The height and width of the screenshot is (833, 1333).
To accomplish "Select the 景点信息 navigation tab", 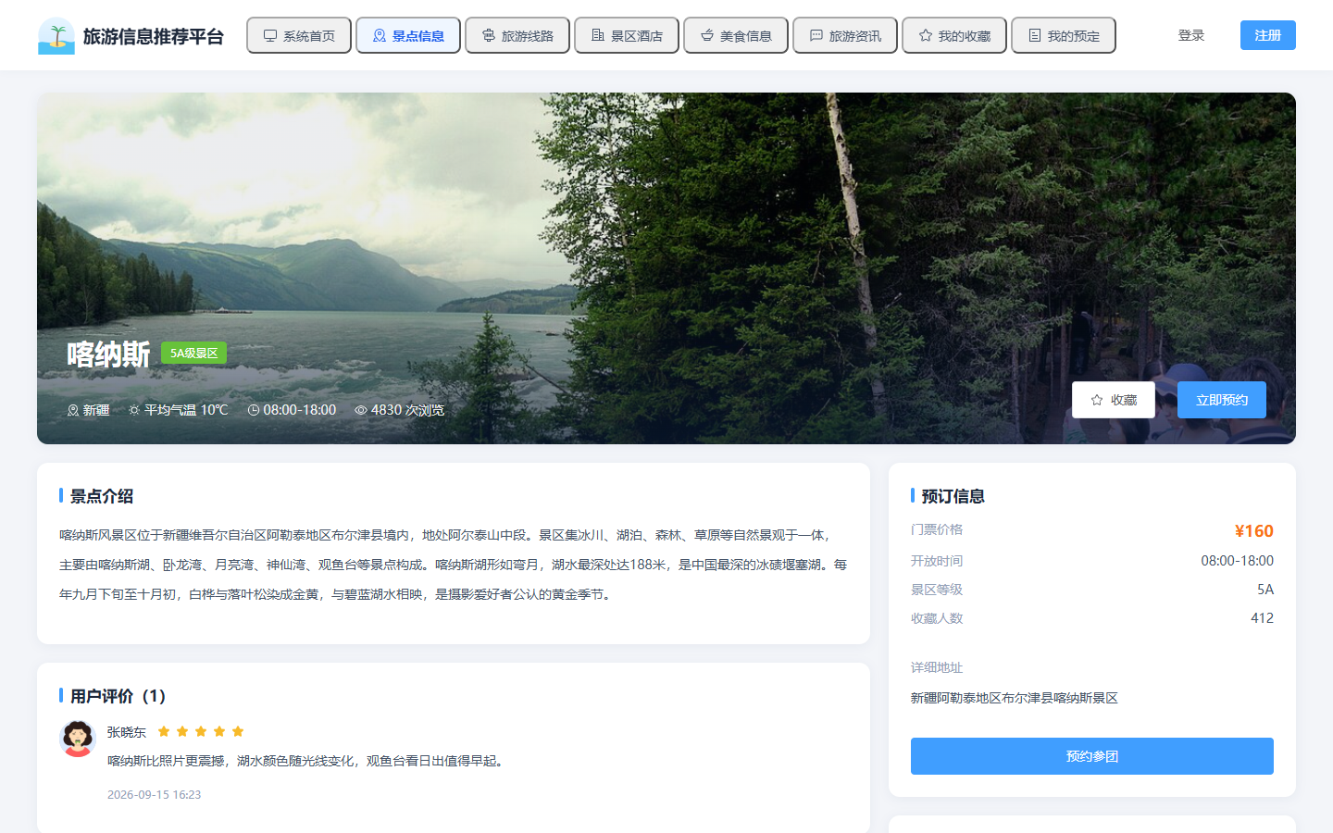I will [408, 35].
